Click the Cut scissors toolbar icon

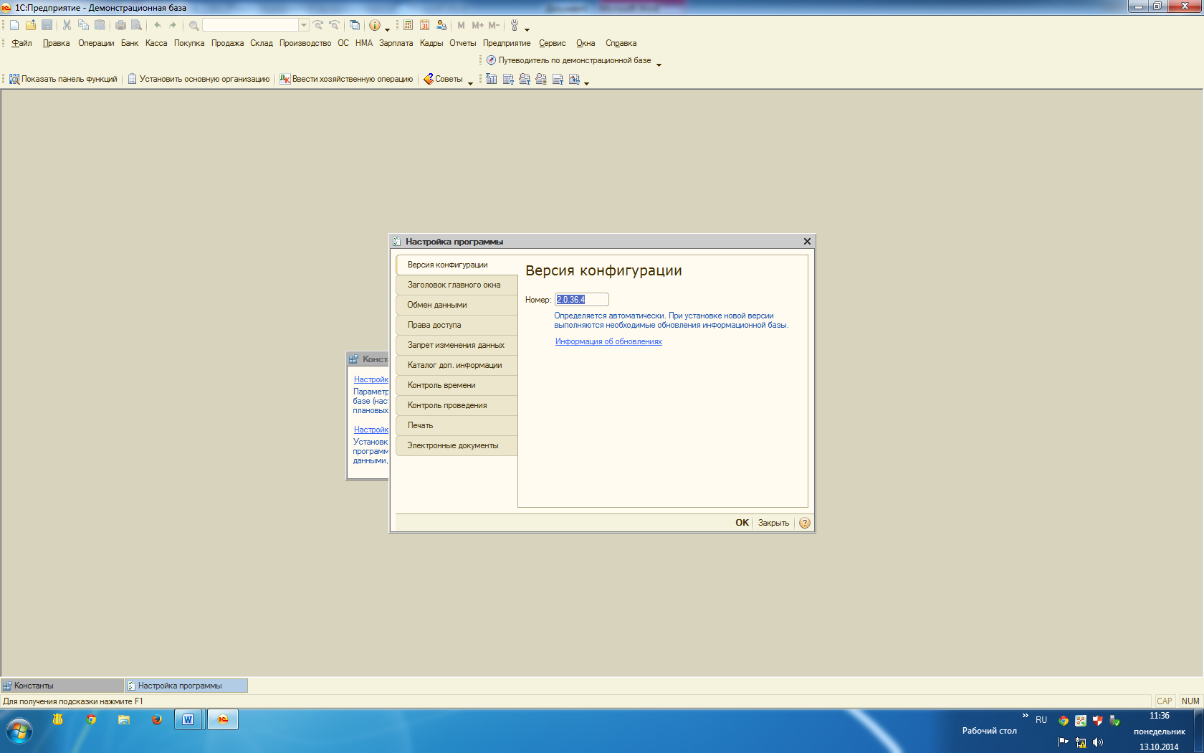click(67, 25)
